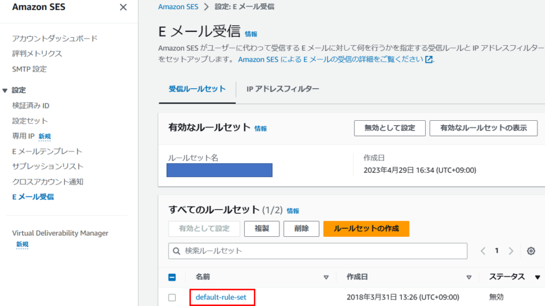Select page number 1 in pagination

497,251
